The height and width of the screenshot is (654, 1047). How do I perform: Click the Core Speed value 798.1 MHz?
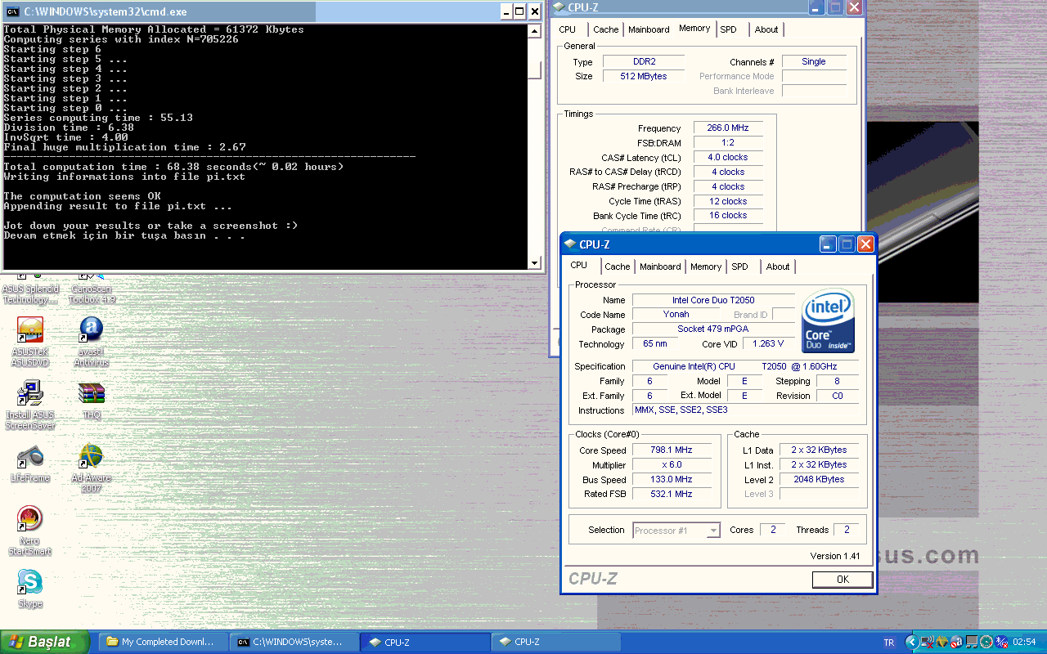coord(672,450)
